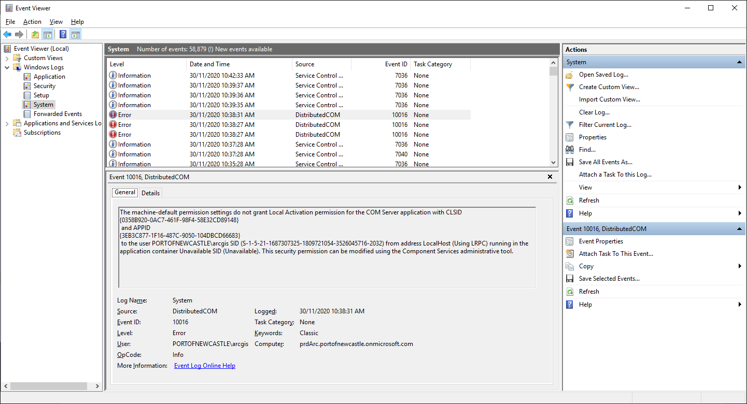Click the Attach Task To This Event icon
This screenshot has height=404, width=747.
click(569, 253)
